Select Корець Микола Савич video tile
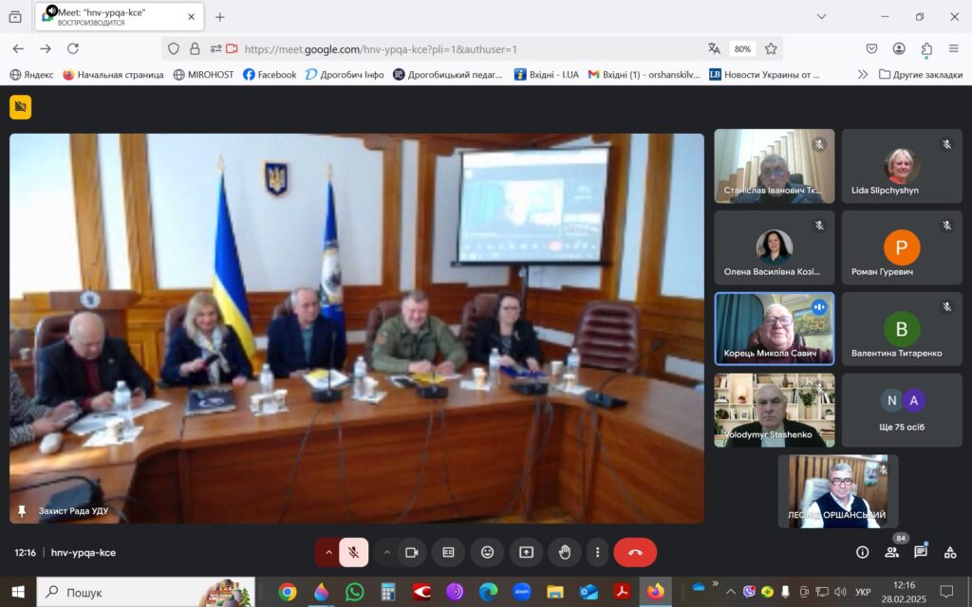Screen dimensions: 972x607 (774, 328)
